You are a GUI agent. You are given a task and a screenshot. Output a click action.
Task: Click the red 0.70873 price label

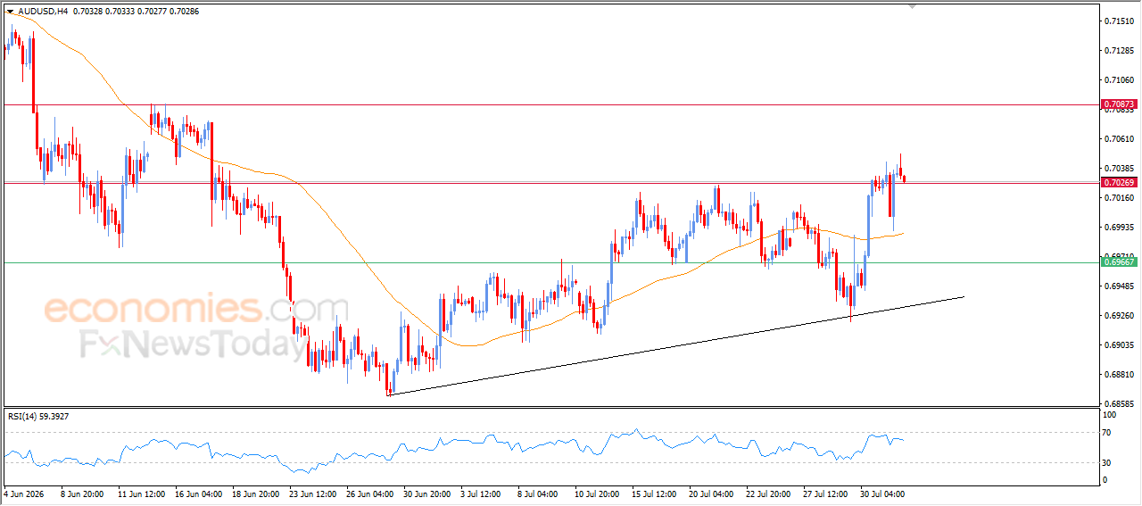(x=1119, y=104)
